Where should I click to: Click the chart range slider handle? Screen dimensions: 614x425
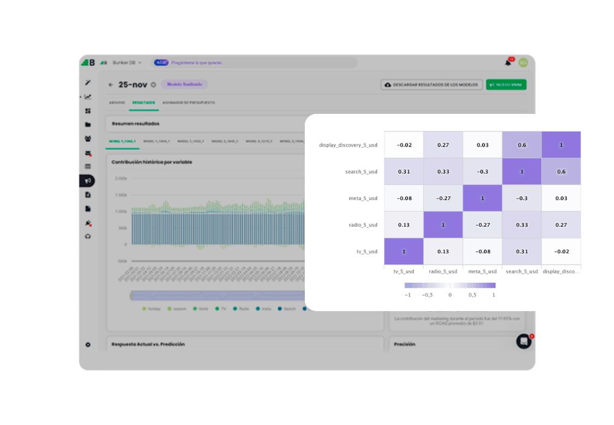pos(131,296)
